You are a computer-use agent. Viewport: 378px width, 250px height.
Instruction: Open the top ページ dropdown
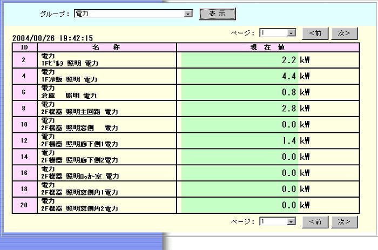pyautogui.click(x=278, y=33)
